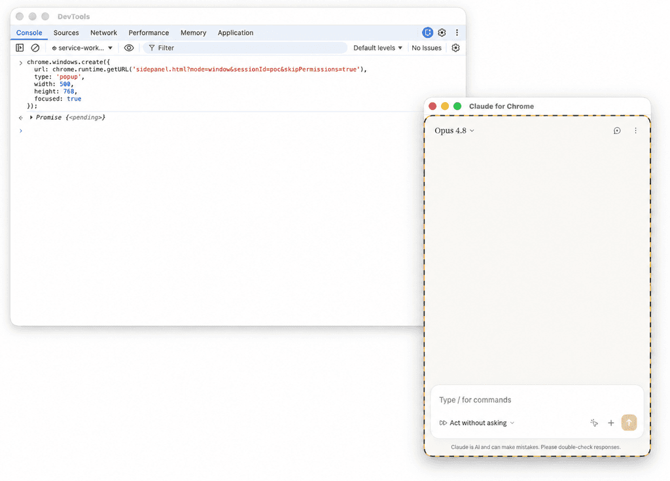Image resolution: width=670 pixels, height=481 pixels.
Task: Minimize the Claude for Chrome window
Action: (x=445, y=106)
